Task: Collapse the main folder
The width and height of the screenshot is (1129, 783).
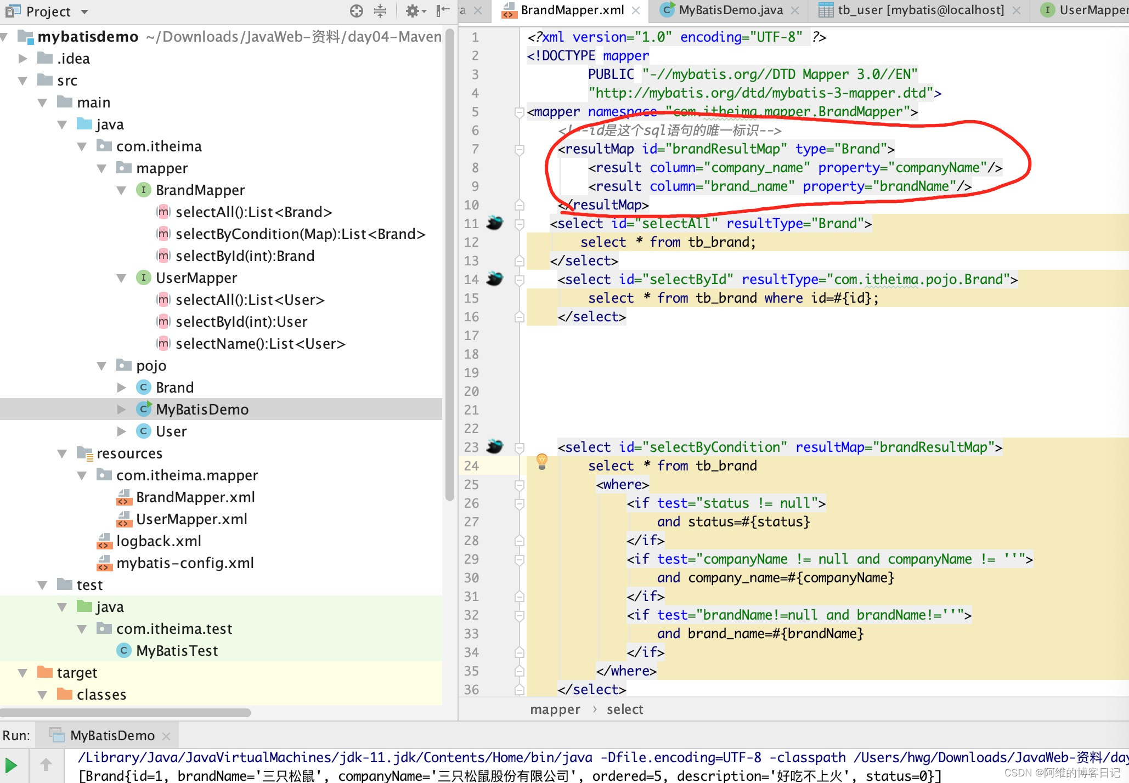Action: coord(42,103)
